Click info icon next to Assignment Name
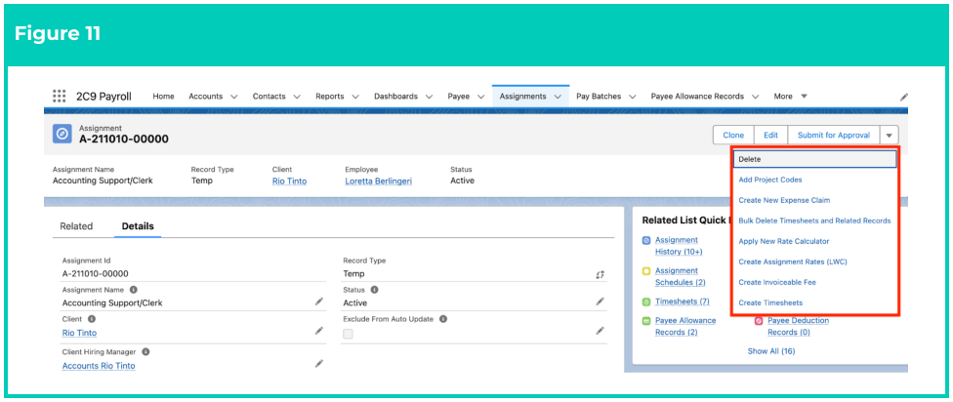Image resolution: width=953 pixels, height=402 pixels. tap(133, 290)
